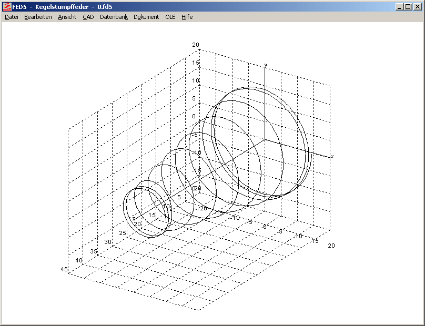The width and height of the screenshot is (425, 326).
Task: Open the OLE menu
Action: click(x=170, y=17)
